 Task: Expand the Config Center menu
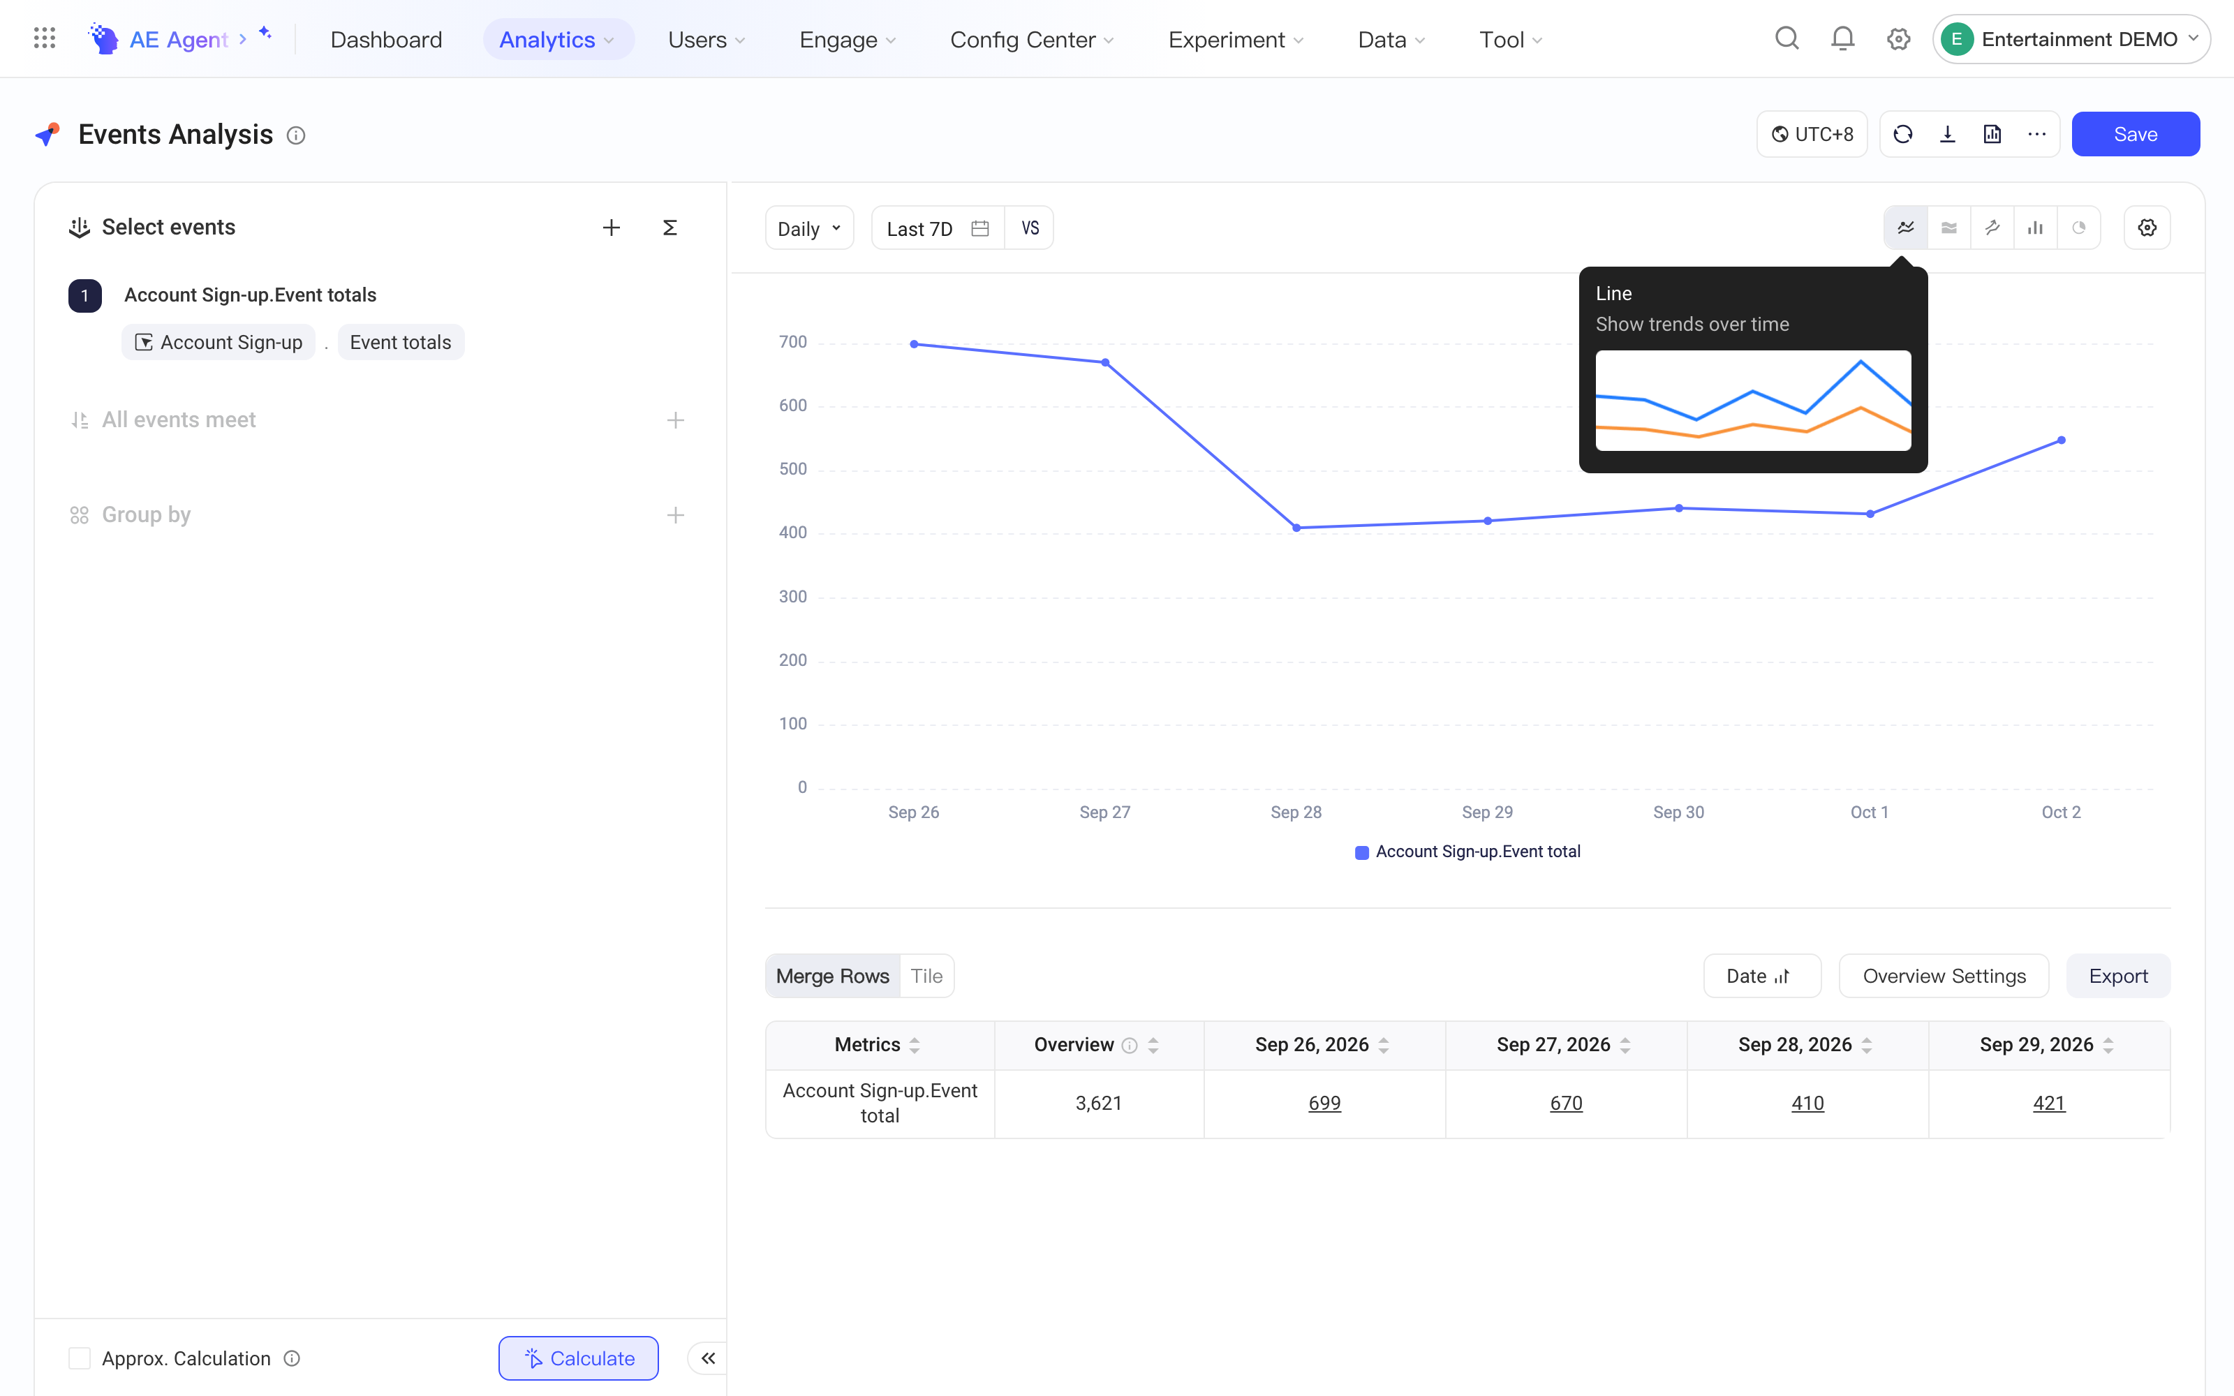(x=1031, y=39)
